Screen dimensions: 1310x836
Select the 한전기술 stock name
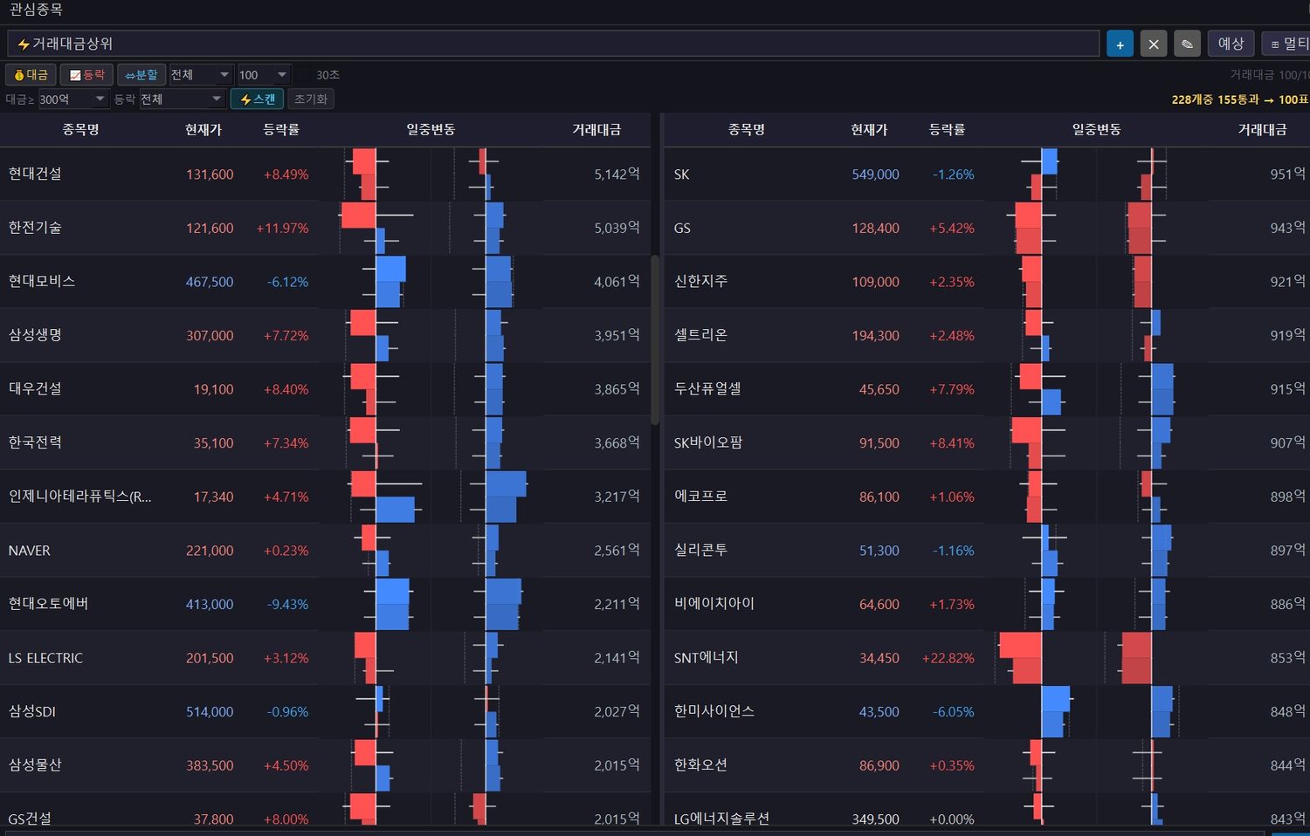point(35,228)
